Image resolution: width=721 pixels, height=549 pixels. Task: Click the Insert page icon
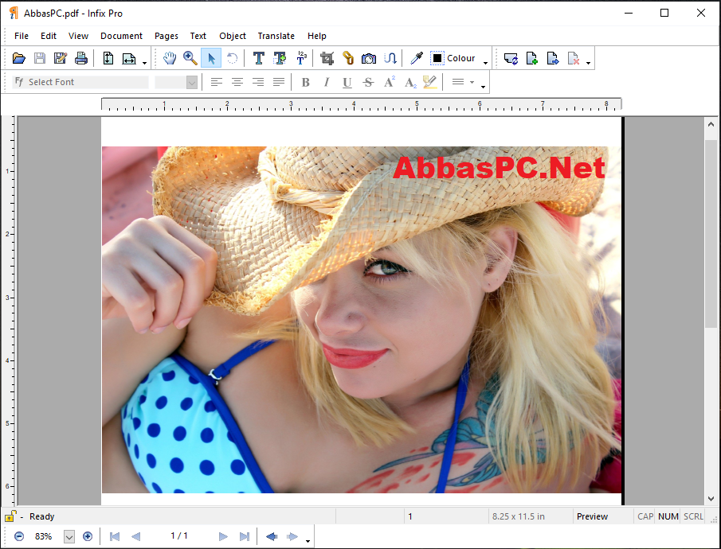532,58
